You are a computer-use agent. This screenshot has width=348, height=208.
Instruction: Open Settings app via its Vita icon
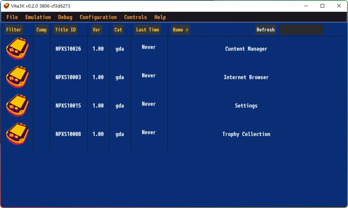17,105
